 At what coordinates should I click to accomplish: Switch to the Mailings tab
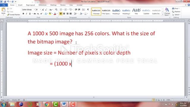click(x=53, y=5)
